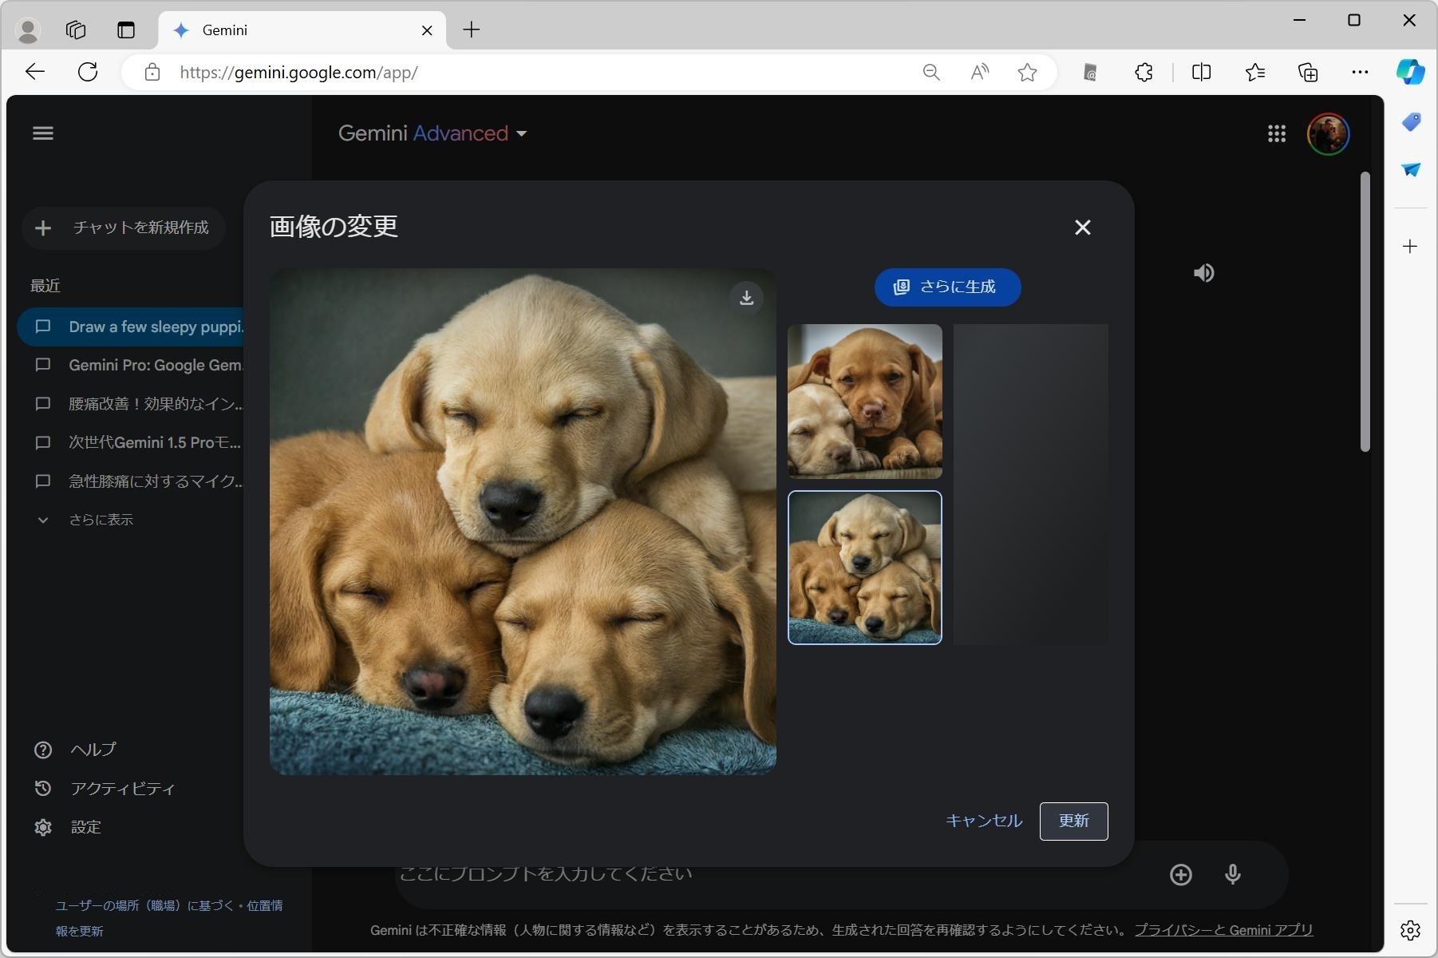
Task: Click the site info lock icon
Action: pyautogui.click(x=152, y=73)
